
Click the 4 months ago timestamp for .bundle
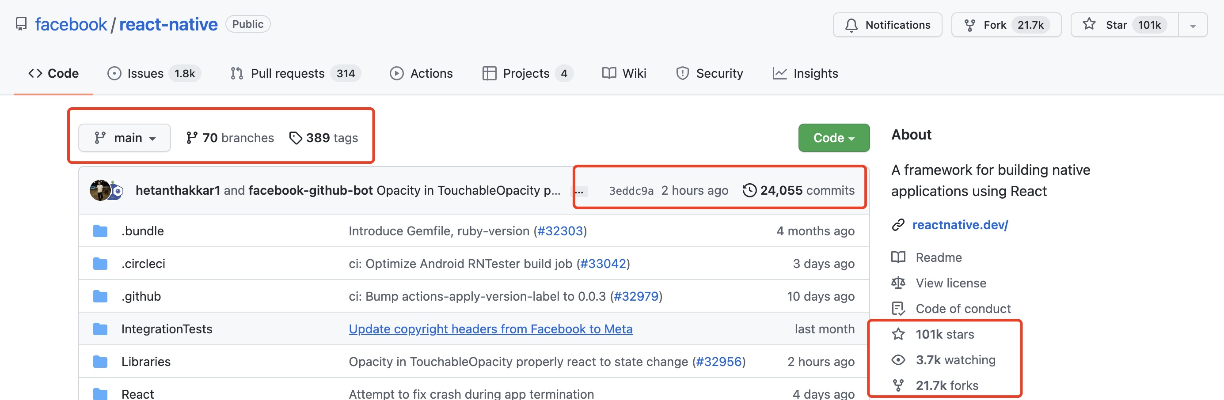click(x=815, y=230)
